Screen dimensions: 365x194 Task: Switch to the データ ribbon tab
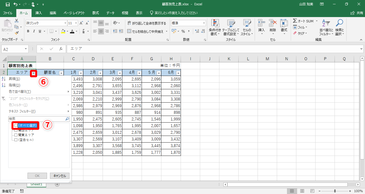110,13
